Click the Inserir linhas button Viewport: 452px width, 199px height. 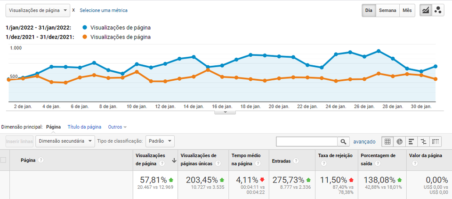pyautogui.click(x=20, y=141)
